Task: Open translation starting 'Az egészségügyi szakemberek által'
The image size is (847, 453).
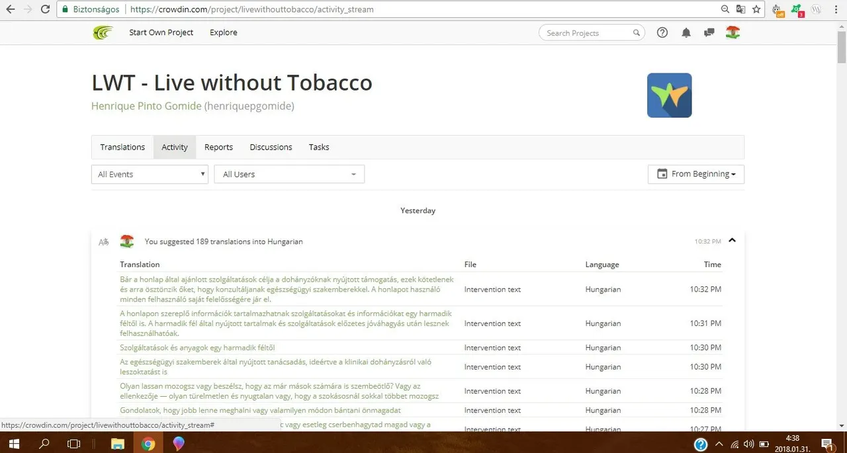Action: (275, 367)
